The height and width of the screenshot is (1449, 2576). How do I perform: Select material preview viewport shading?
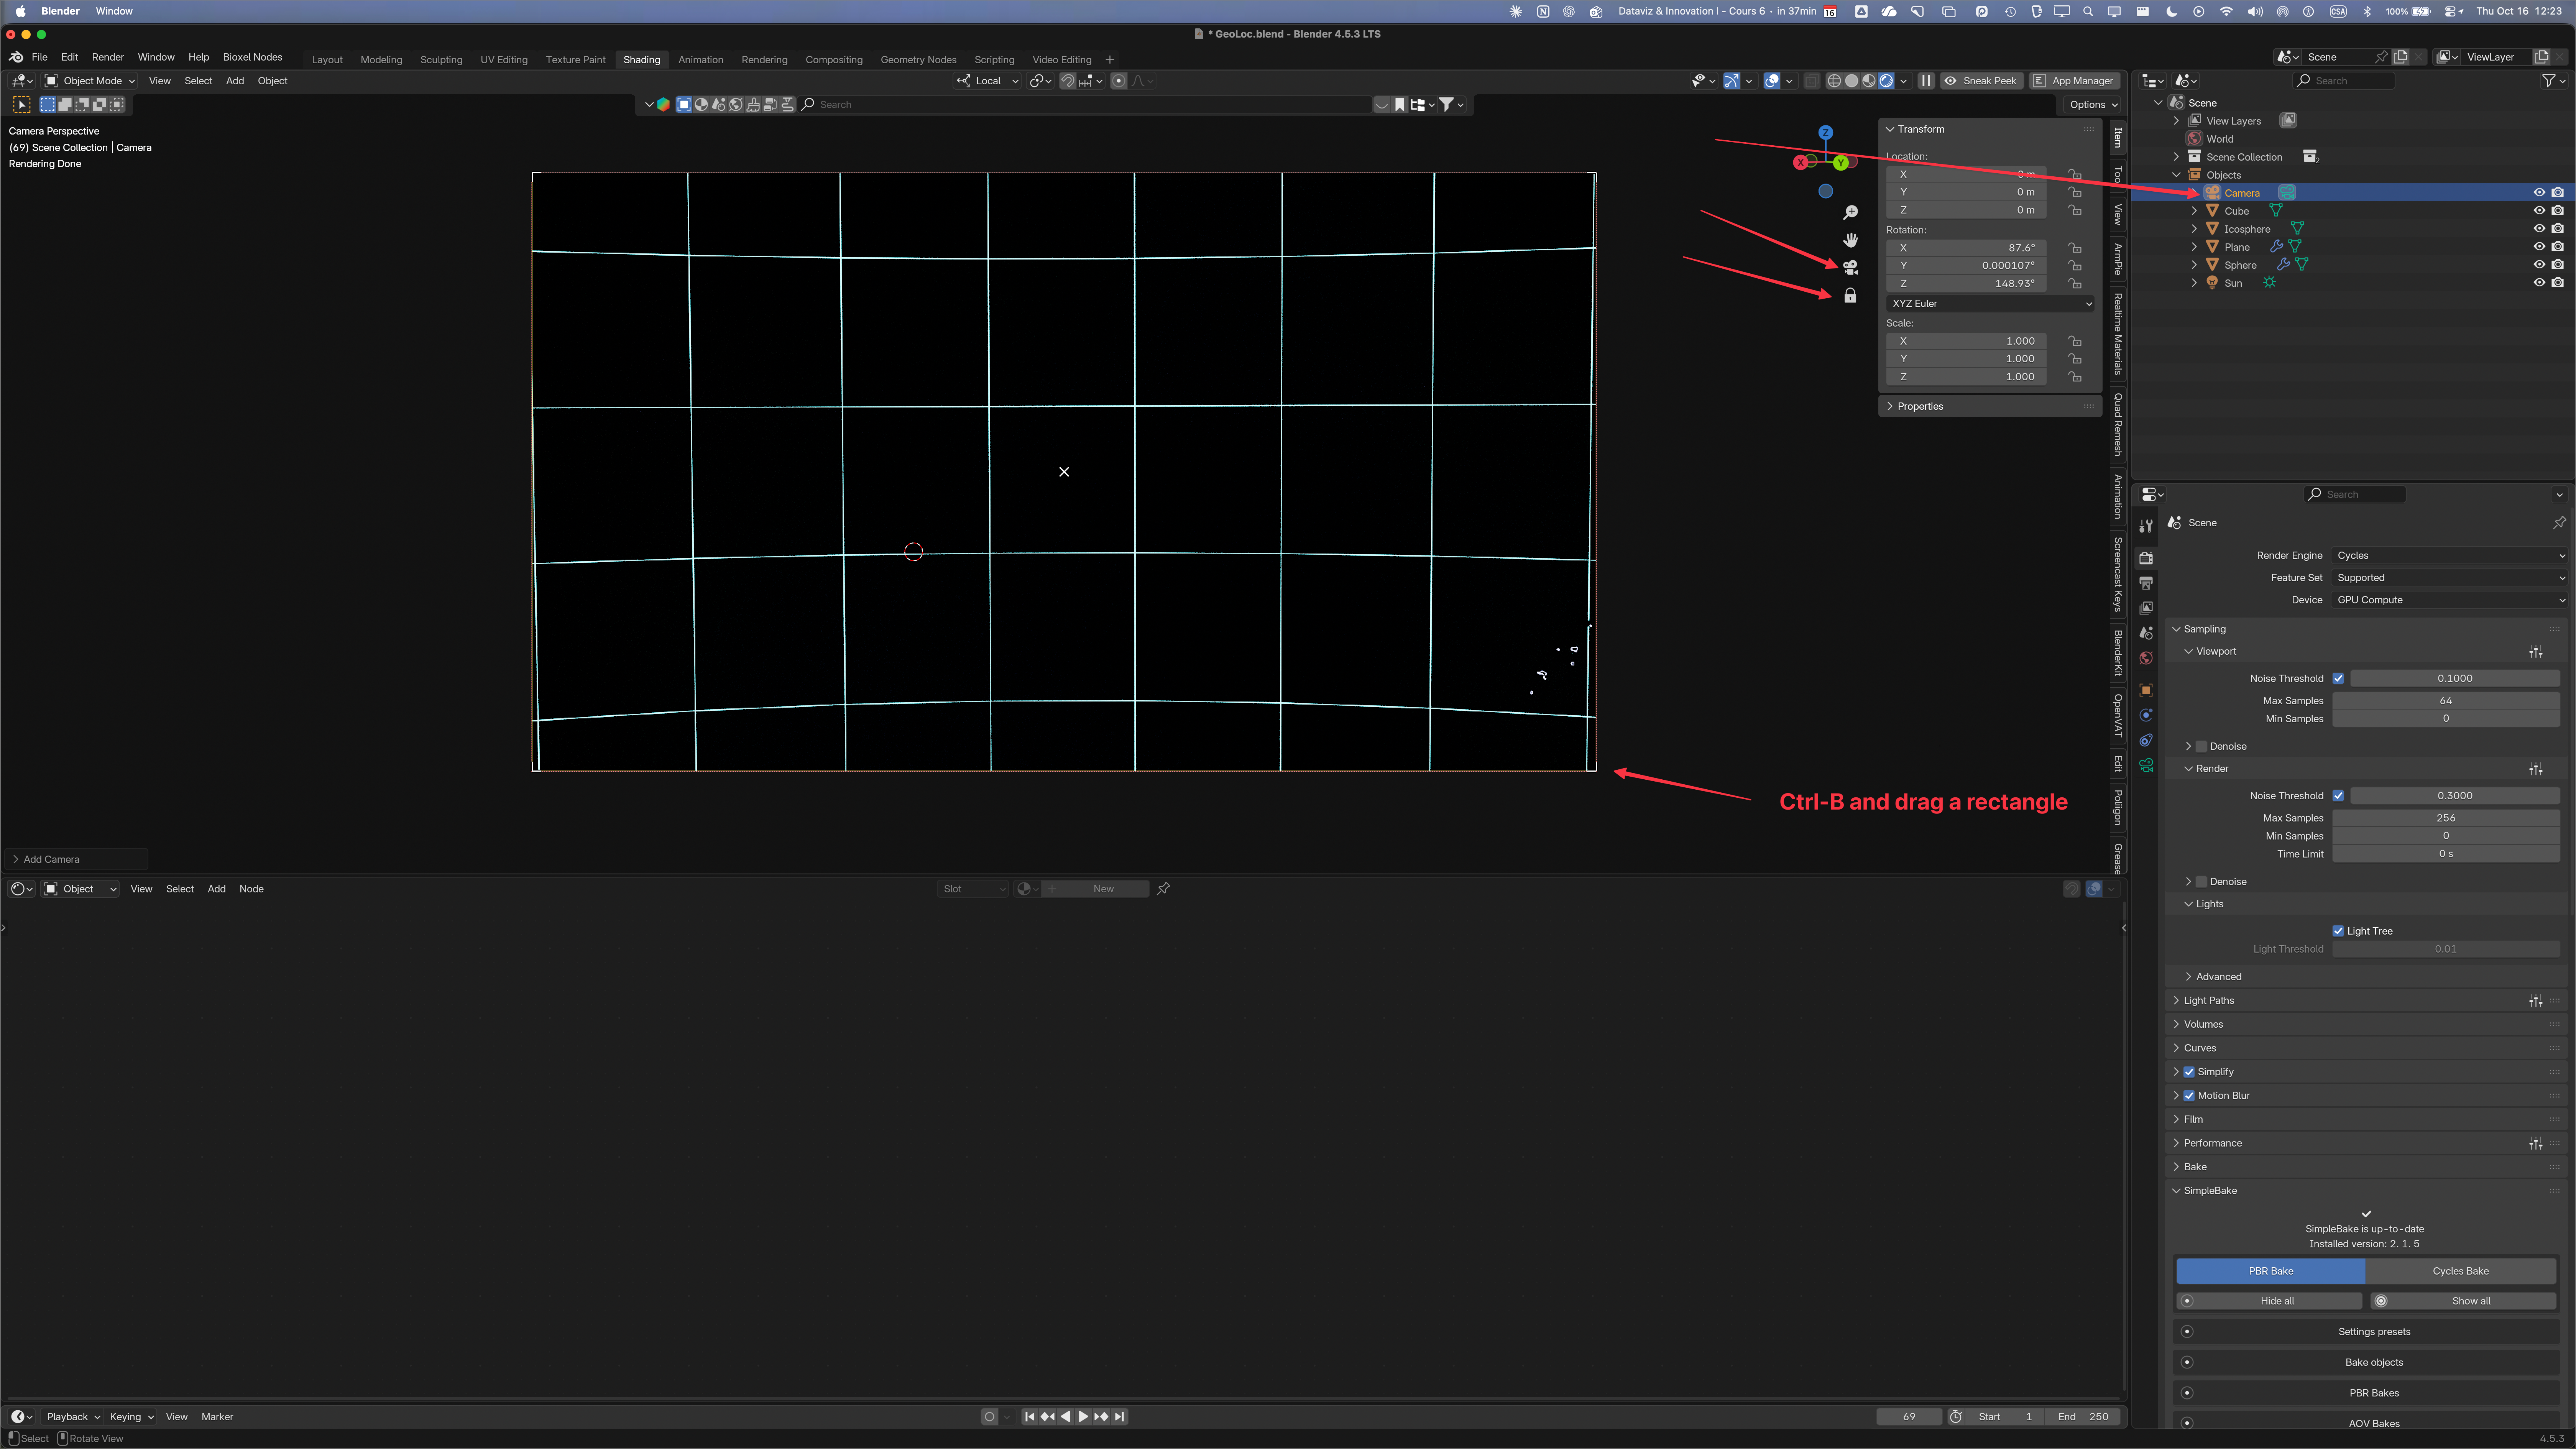pyautogui.click(x=1869, y=81)
